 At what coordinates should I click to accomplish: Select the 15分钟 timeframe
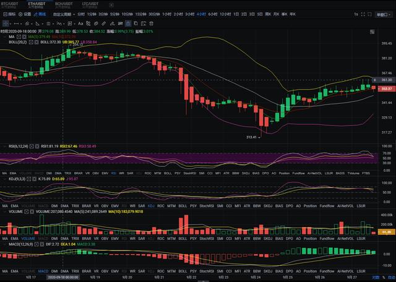[140, 14]
